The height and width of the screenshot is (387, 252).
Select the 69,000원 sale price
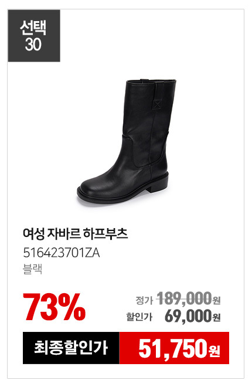click(193, 316)
